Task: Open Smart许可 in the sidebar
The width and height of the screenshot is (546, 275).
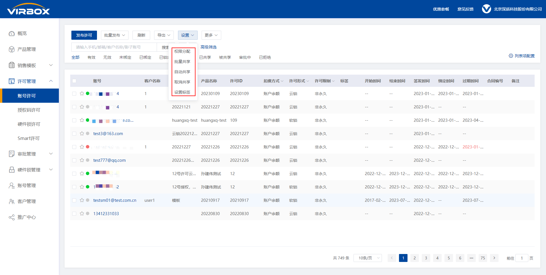Action: click(x=28, y=138)
